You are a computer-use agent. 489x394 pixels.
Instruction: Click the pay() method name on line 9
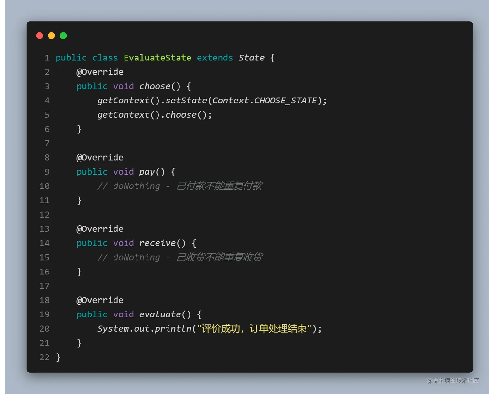tap(152, 172)
